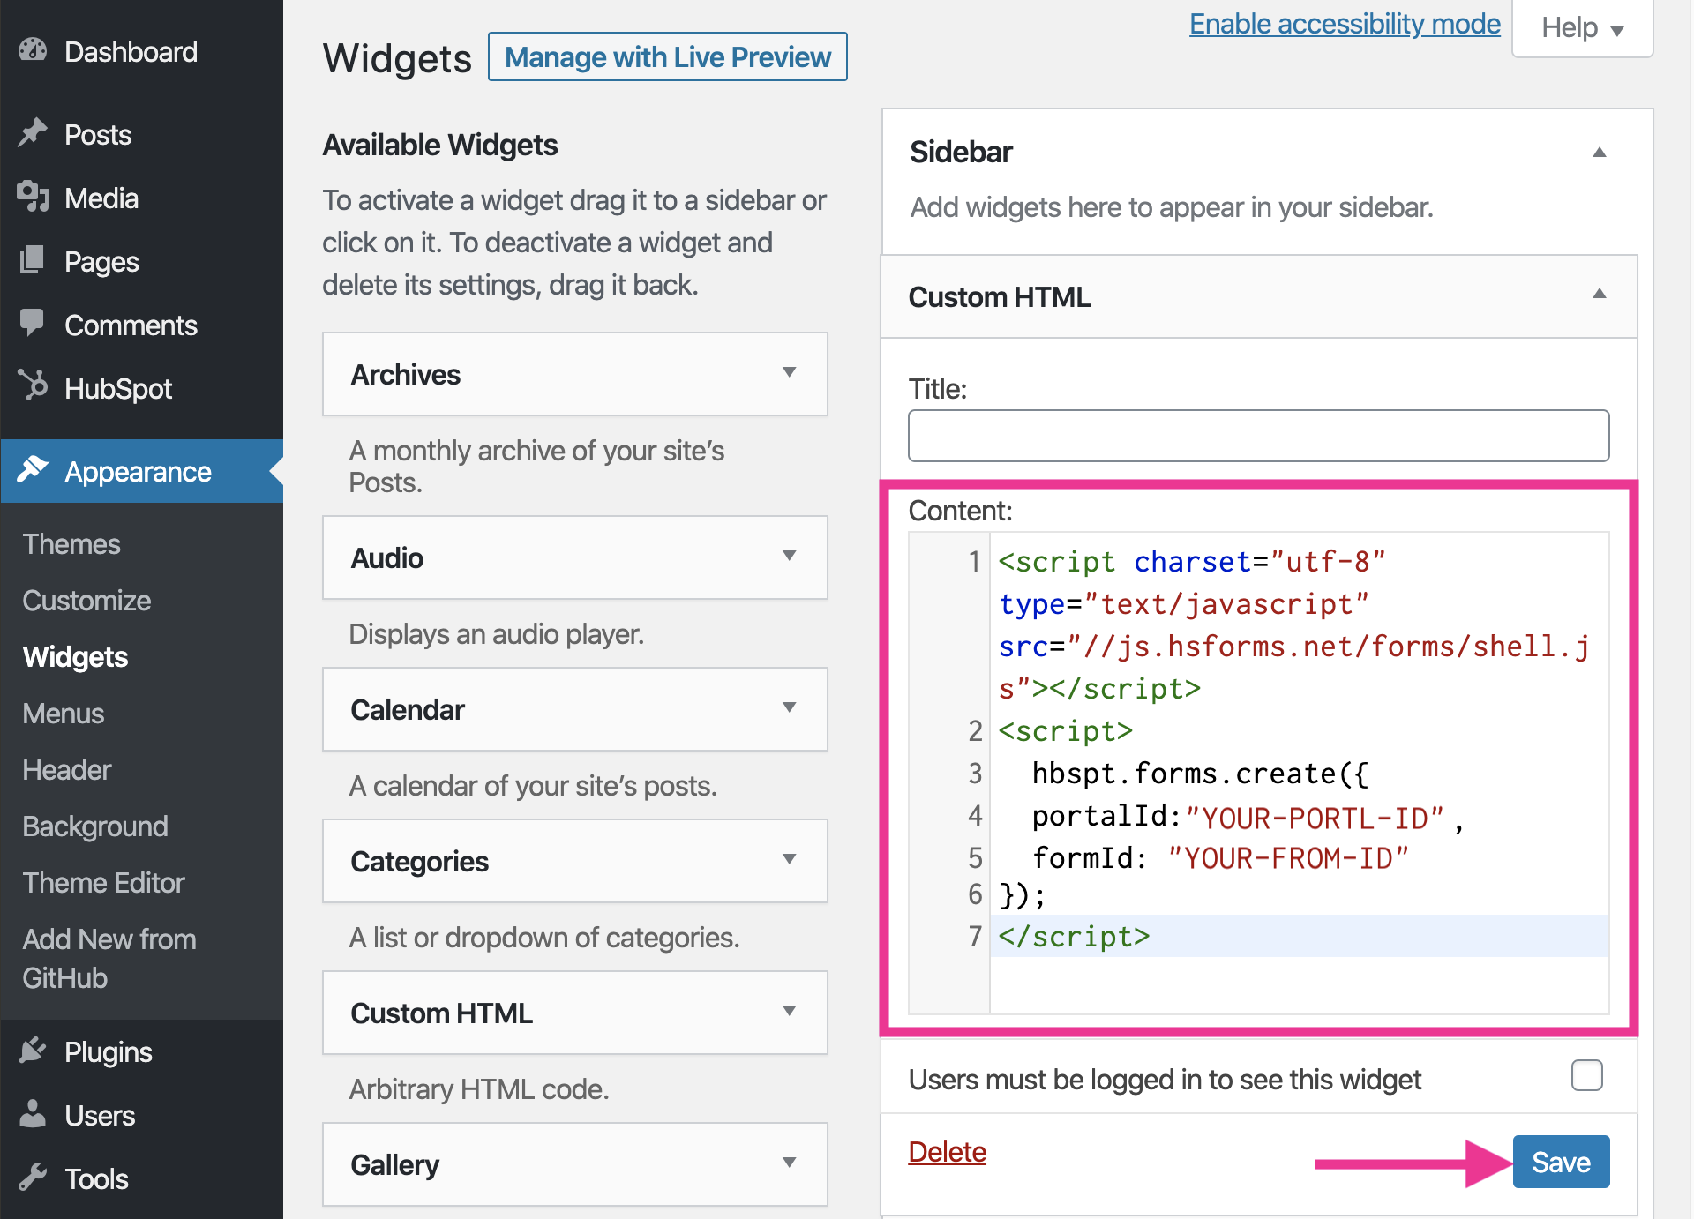Click the Comments bubble icon
The image size is (1694, 1219).
33,323
